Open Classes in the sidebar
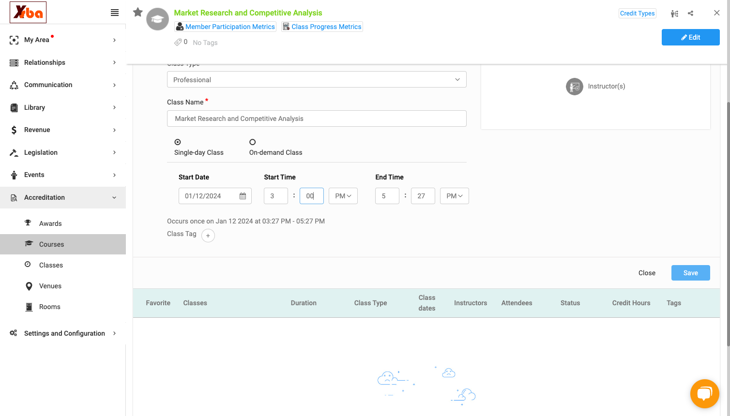Screen dimensions: 730x416 (x=51, y=265)
